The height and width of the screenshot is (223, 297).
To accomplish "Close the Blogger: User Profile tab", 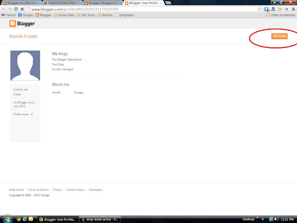I will pos(161,3).
